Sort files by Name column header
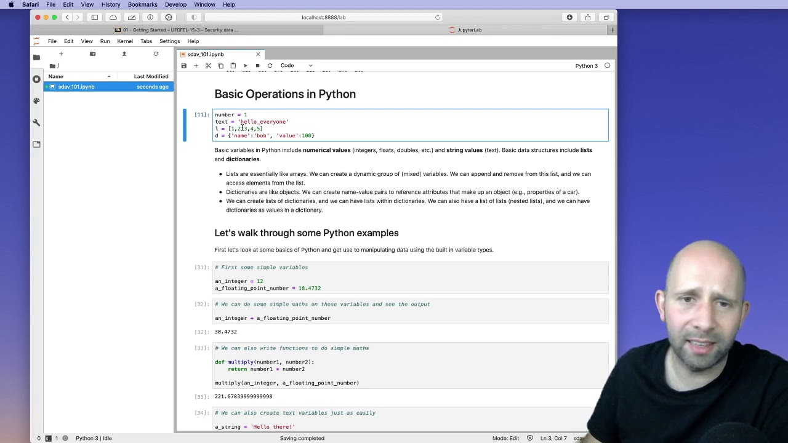This screenshot has height=443, width=788. point(79,76)
